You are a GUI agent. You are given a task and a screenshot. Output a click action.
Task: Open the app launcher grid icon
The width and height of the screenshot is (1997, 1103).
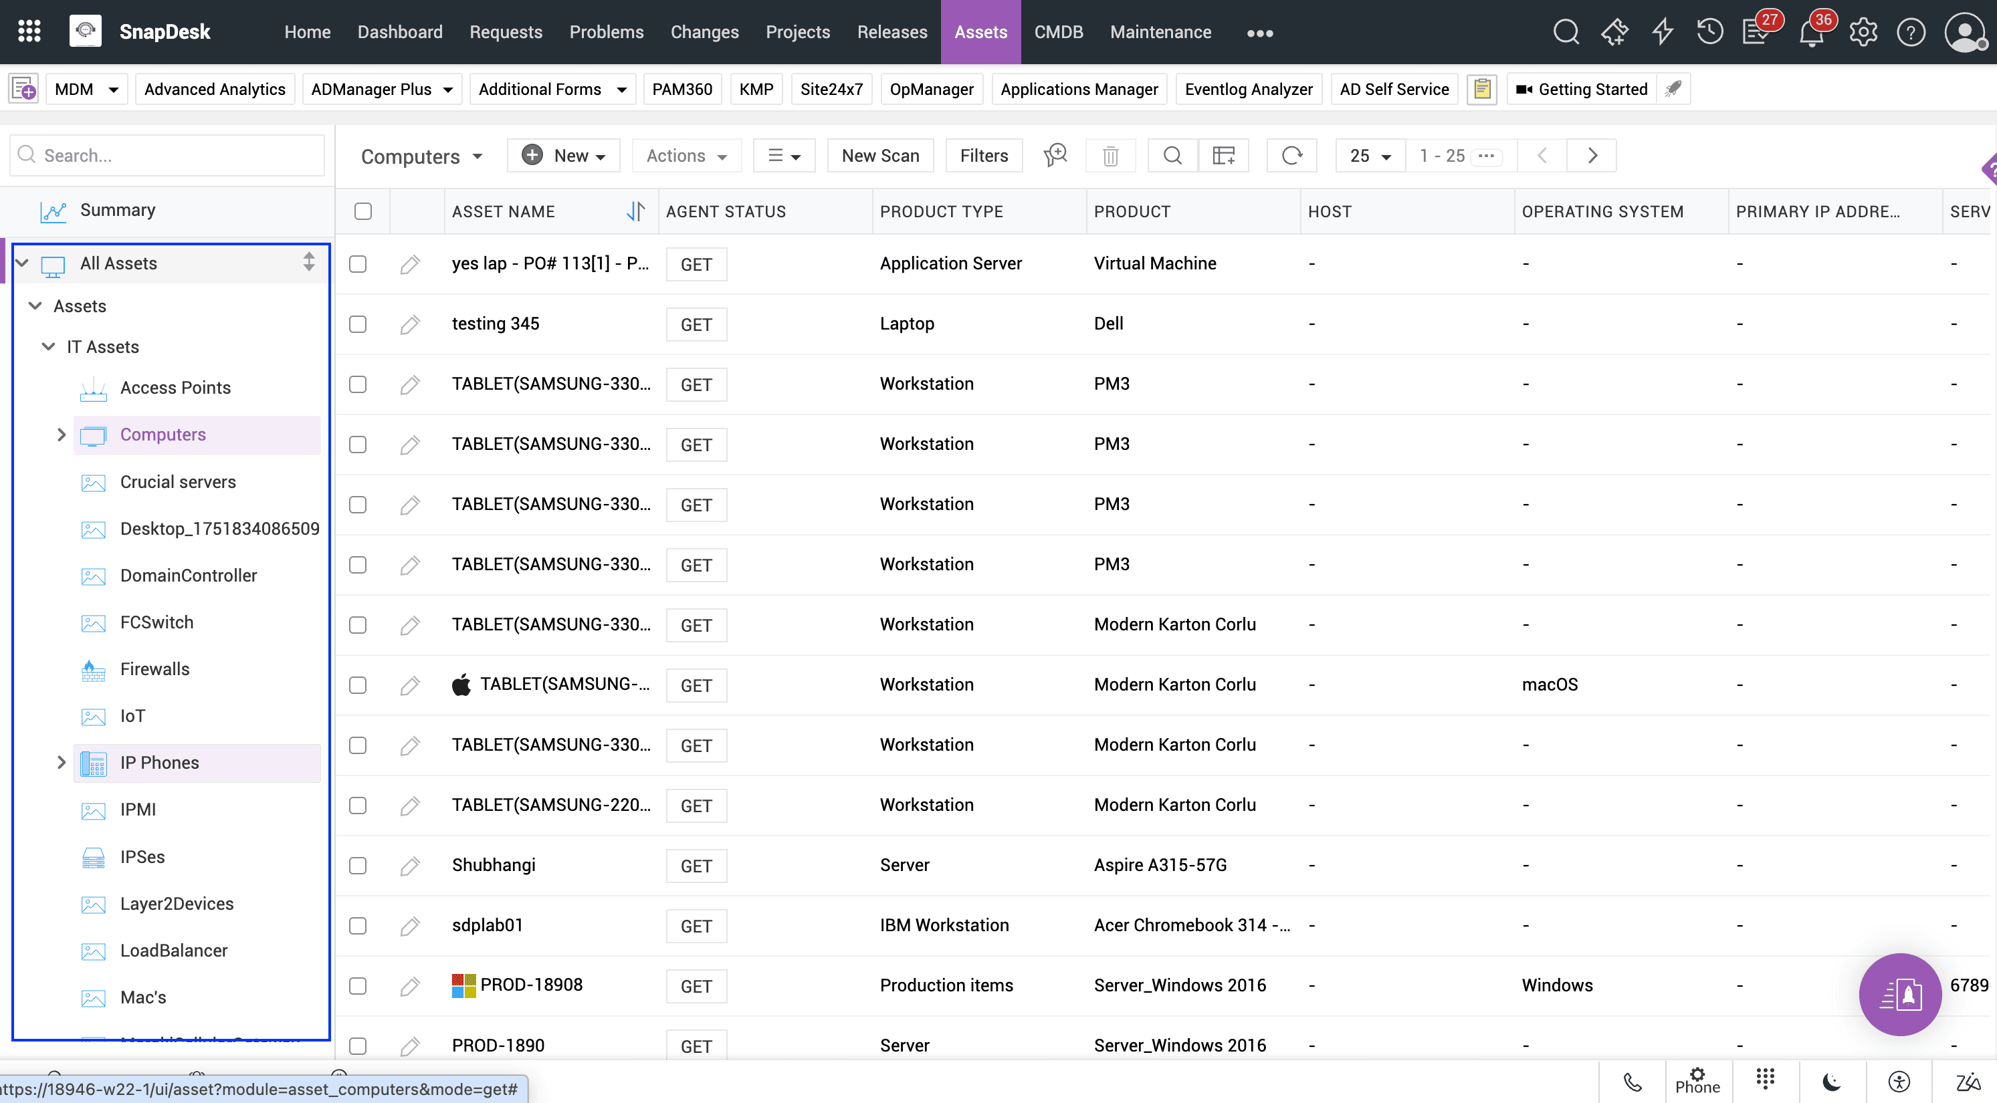[x=29, y=32]
